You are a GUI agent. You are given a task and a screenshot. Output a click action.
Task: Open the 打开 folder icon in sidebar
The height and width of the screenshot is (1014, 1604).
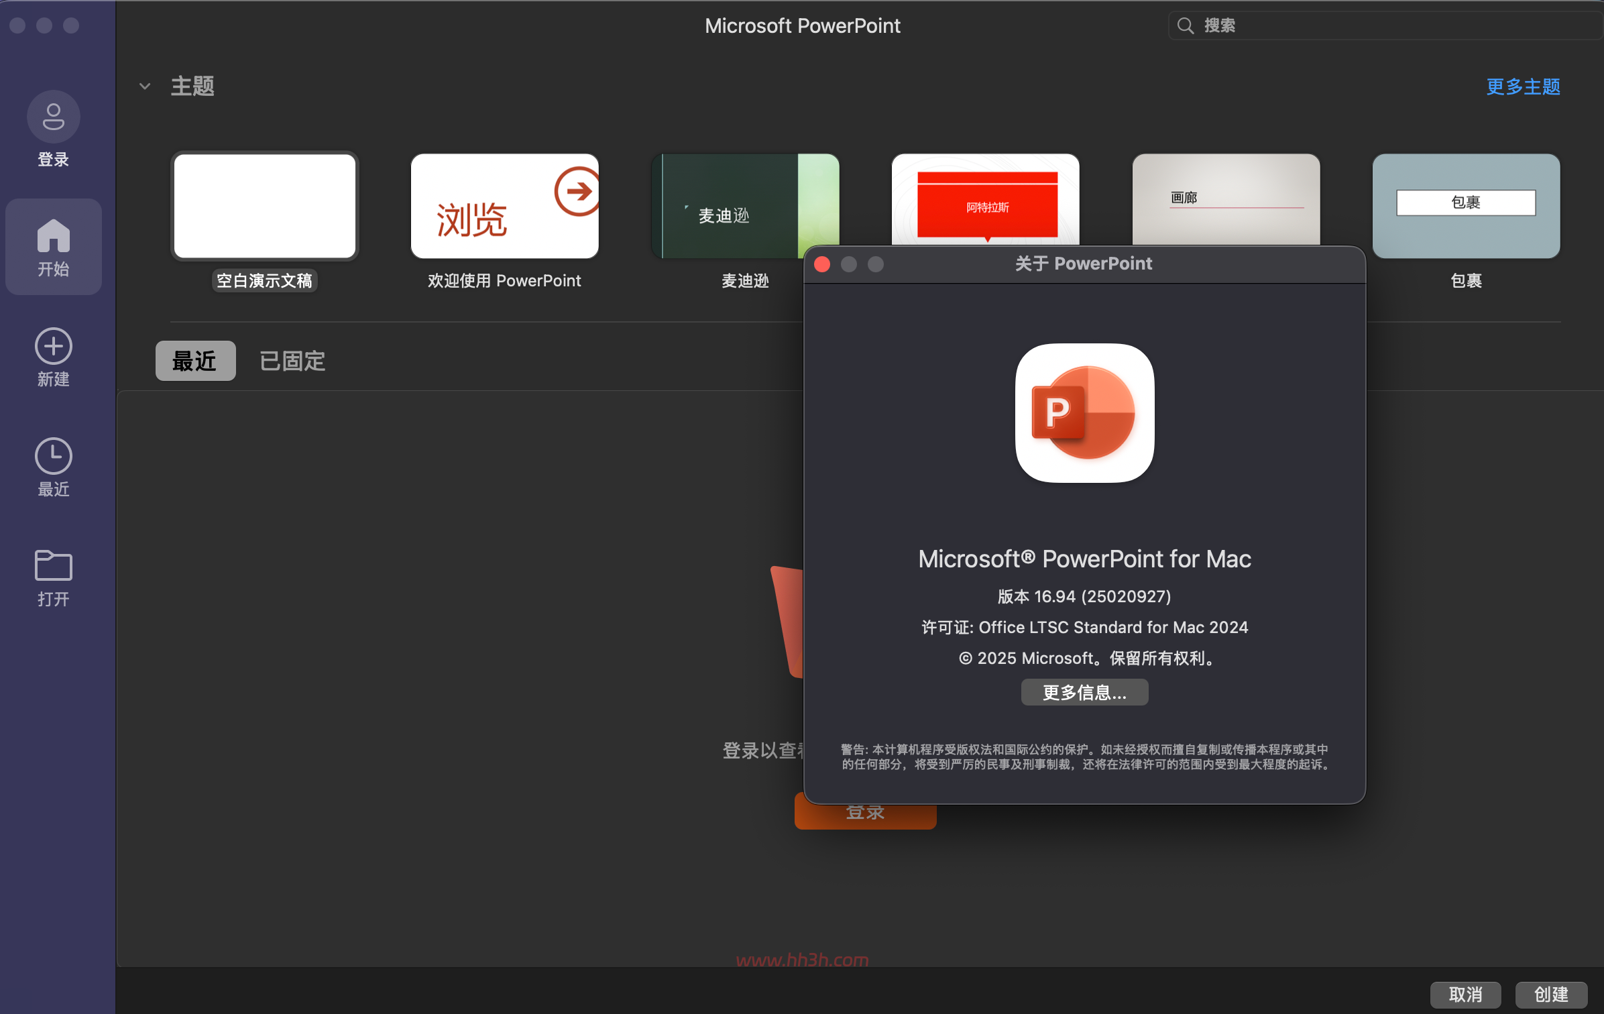click(x=54, y=565)
